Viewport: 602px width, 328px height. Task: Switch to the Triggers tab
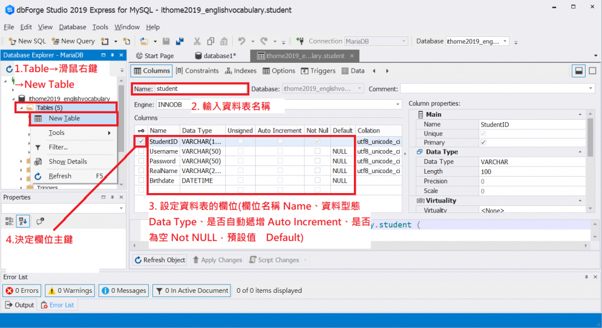pos(318,71)
